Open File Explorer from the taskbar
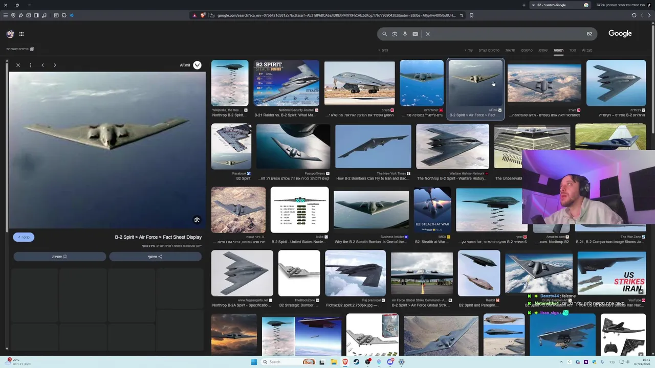Screen dimensions: 655x368 click(x=333, y=362)
